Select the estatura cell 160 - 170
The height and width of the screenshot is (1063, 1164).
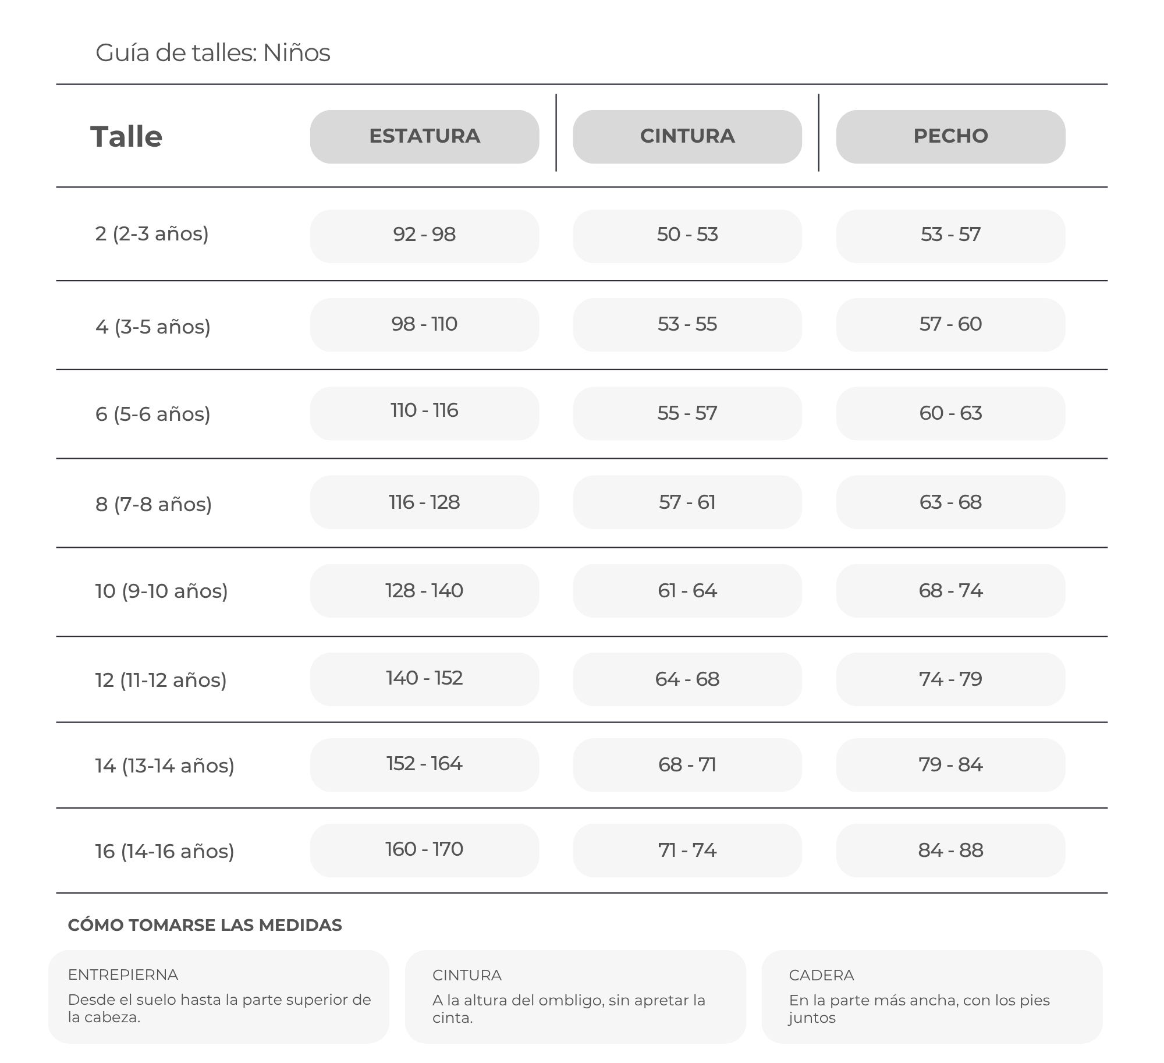[424, 851]
